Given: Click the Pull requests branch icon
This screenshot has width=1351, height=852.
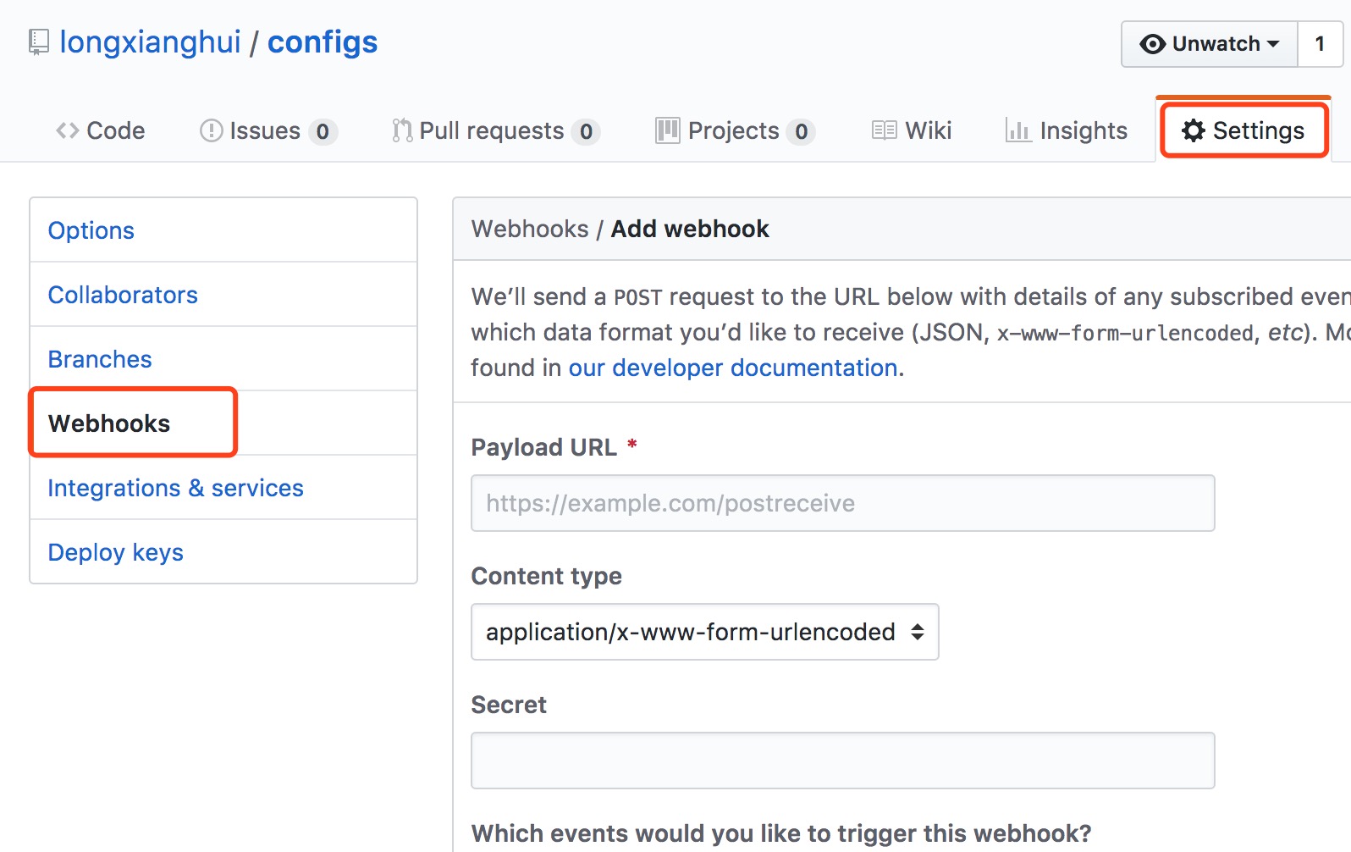Looking at the screenshot, I should click(x=402, y=130).
